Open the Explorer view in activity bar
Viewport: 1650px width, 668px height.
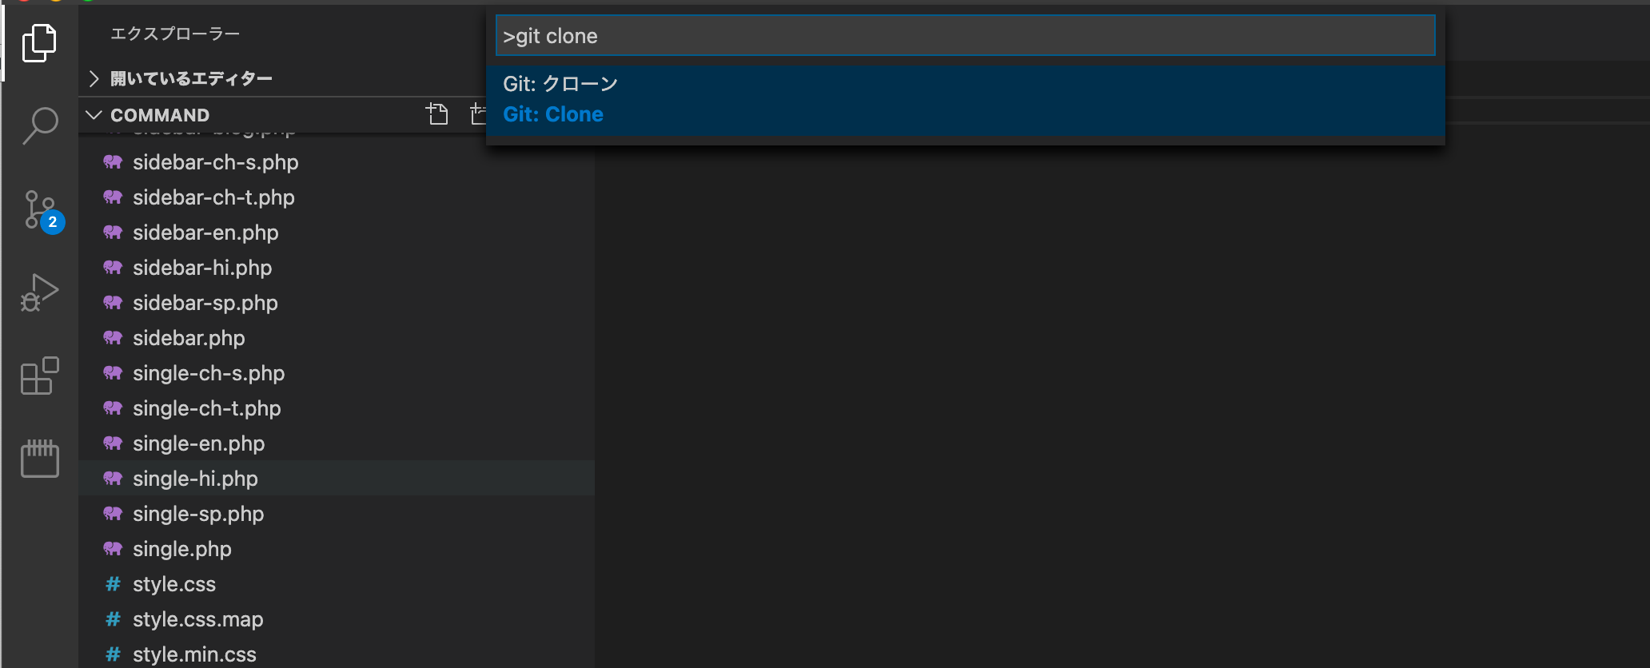39,42
